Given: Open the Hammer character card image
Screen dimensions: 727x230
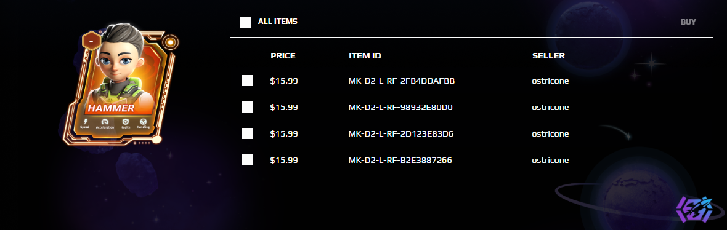Looking at the screenshot, I should [121, 83].
